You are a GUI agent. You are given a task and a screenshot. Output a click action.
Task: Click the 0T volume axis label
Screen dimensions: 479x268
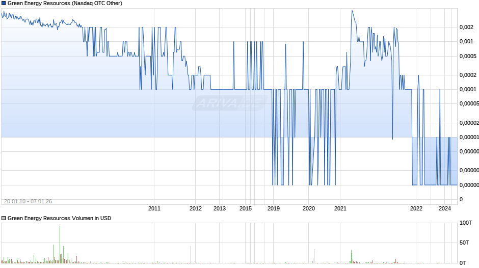(x=463, y=263)
